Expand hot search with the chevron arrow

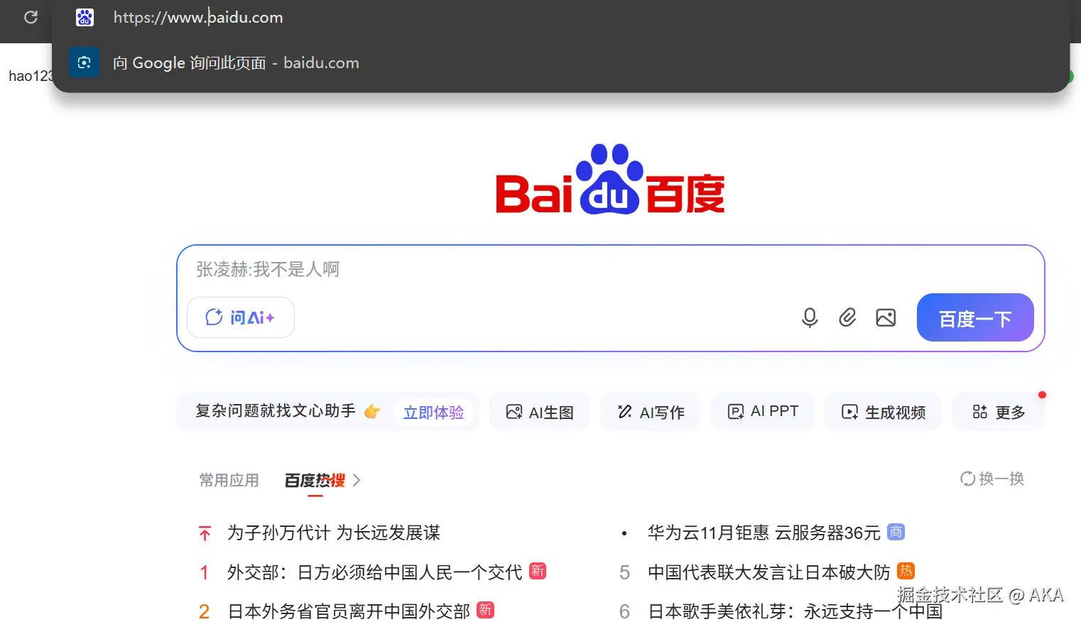tap(357, 481)
